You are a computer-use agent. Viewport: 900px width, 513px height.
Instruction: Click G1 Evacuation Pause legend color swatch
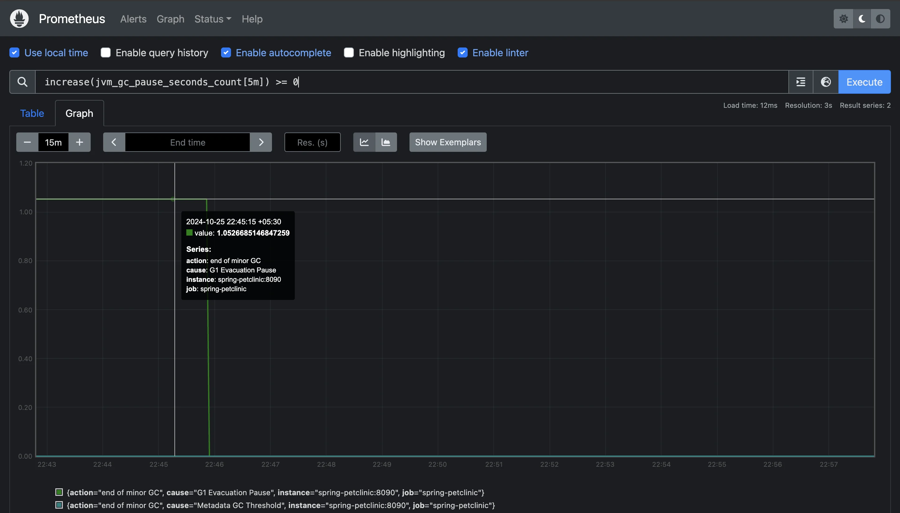click(x=59, y=492)
